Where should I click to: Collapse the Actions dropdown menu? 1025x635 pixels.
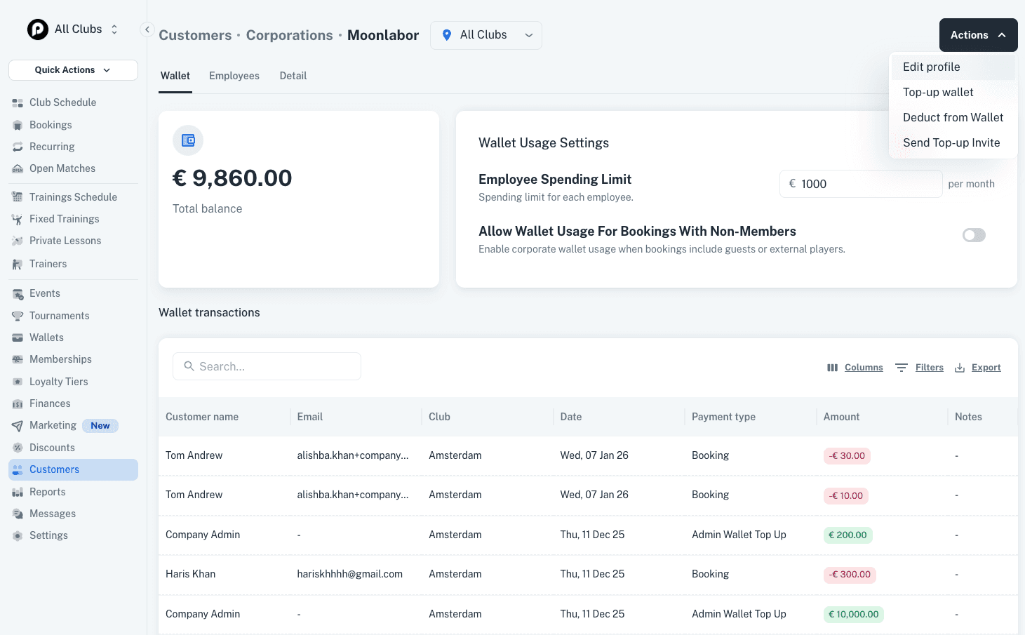click(978, 35)
